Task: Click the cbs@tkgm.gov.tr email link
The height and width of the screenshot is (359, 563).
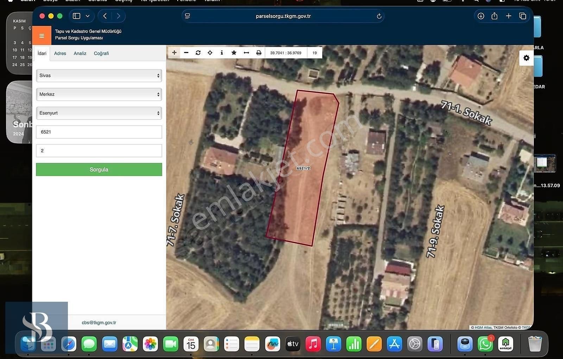Action: click(99, 322)
